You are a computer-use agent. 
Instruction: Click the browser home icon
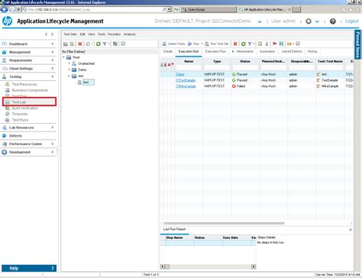tap(344, 10)
